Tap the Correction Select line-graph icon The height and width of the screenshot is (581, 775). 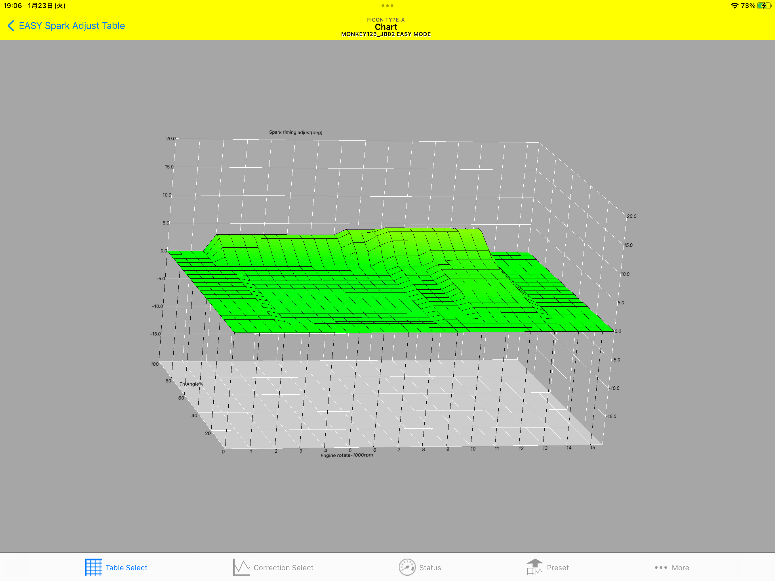[241, 567]
